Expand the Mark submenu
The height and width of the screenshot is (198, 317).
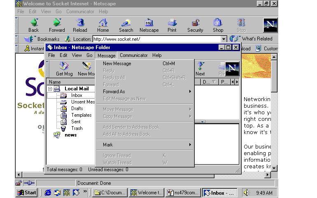click(145, 145)
